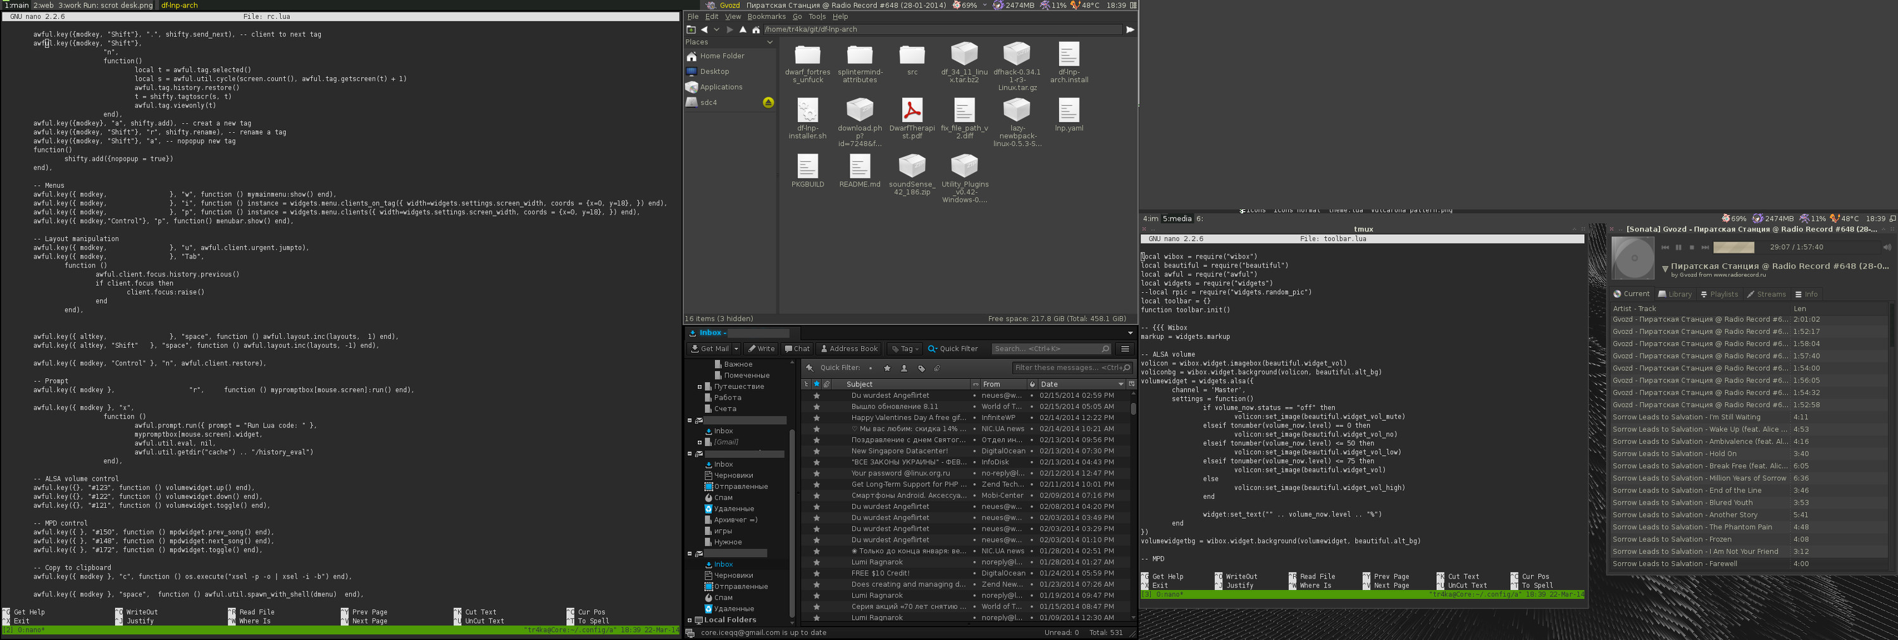This screenshot has width=1898, height=640.
Task: Toggle tagged-only quick filter
Action: tap(921, 368)
